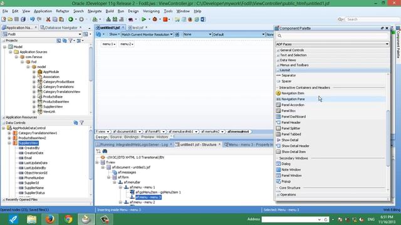Open Match Current Monitor Resolution dropdown
The height and width of the screenshot is (225, 401).
pos(147,34)
